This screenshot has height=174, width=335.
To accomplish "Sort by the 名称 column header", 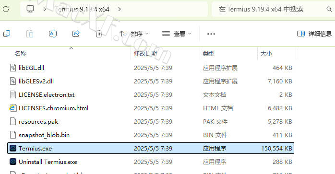I will 21,53.
